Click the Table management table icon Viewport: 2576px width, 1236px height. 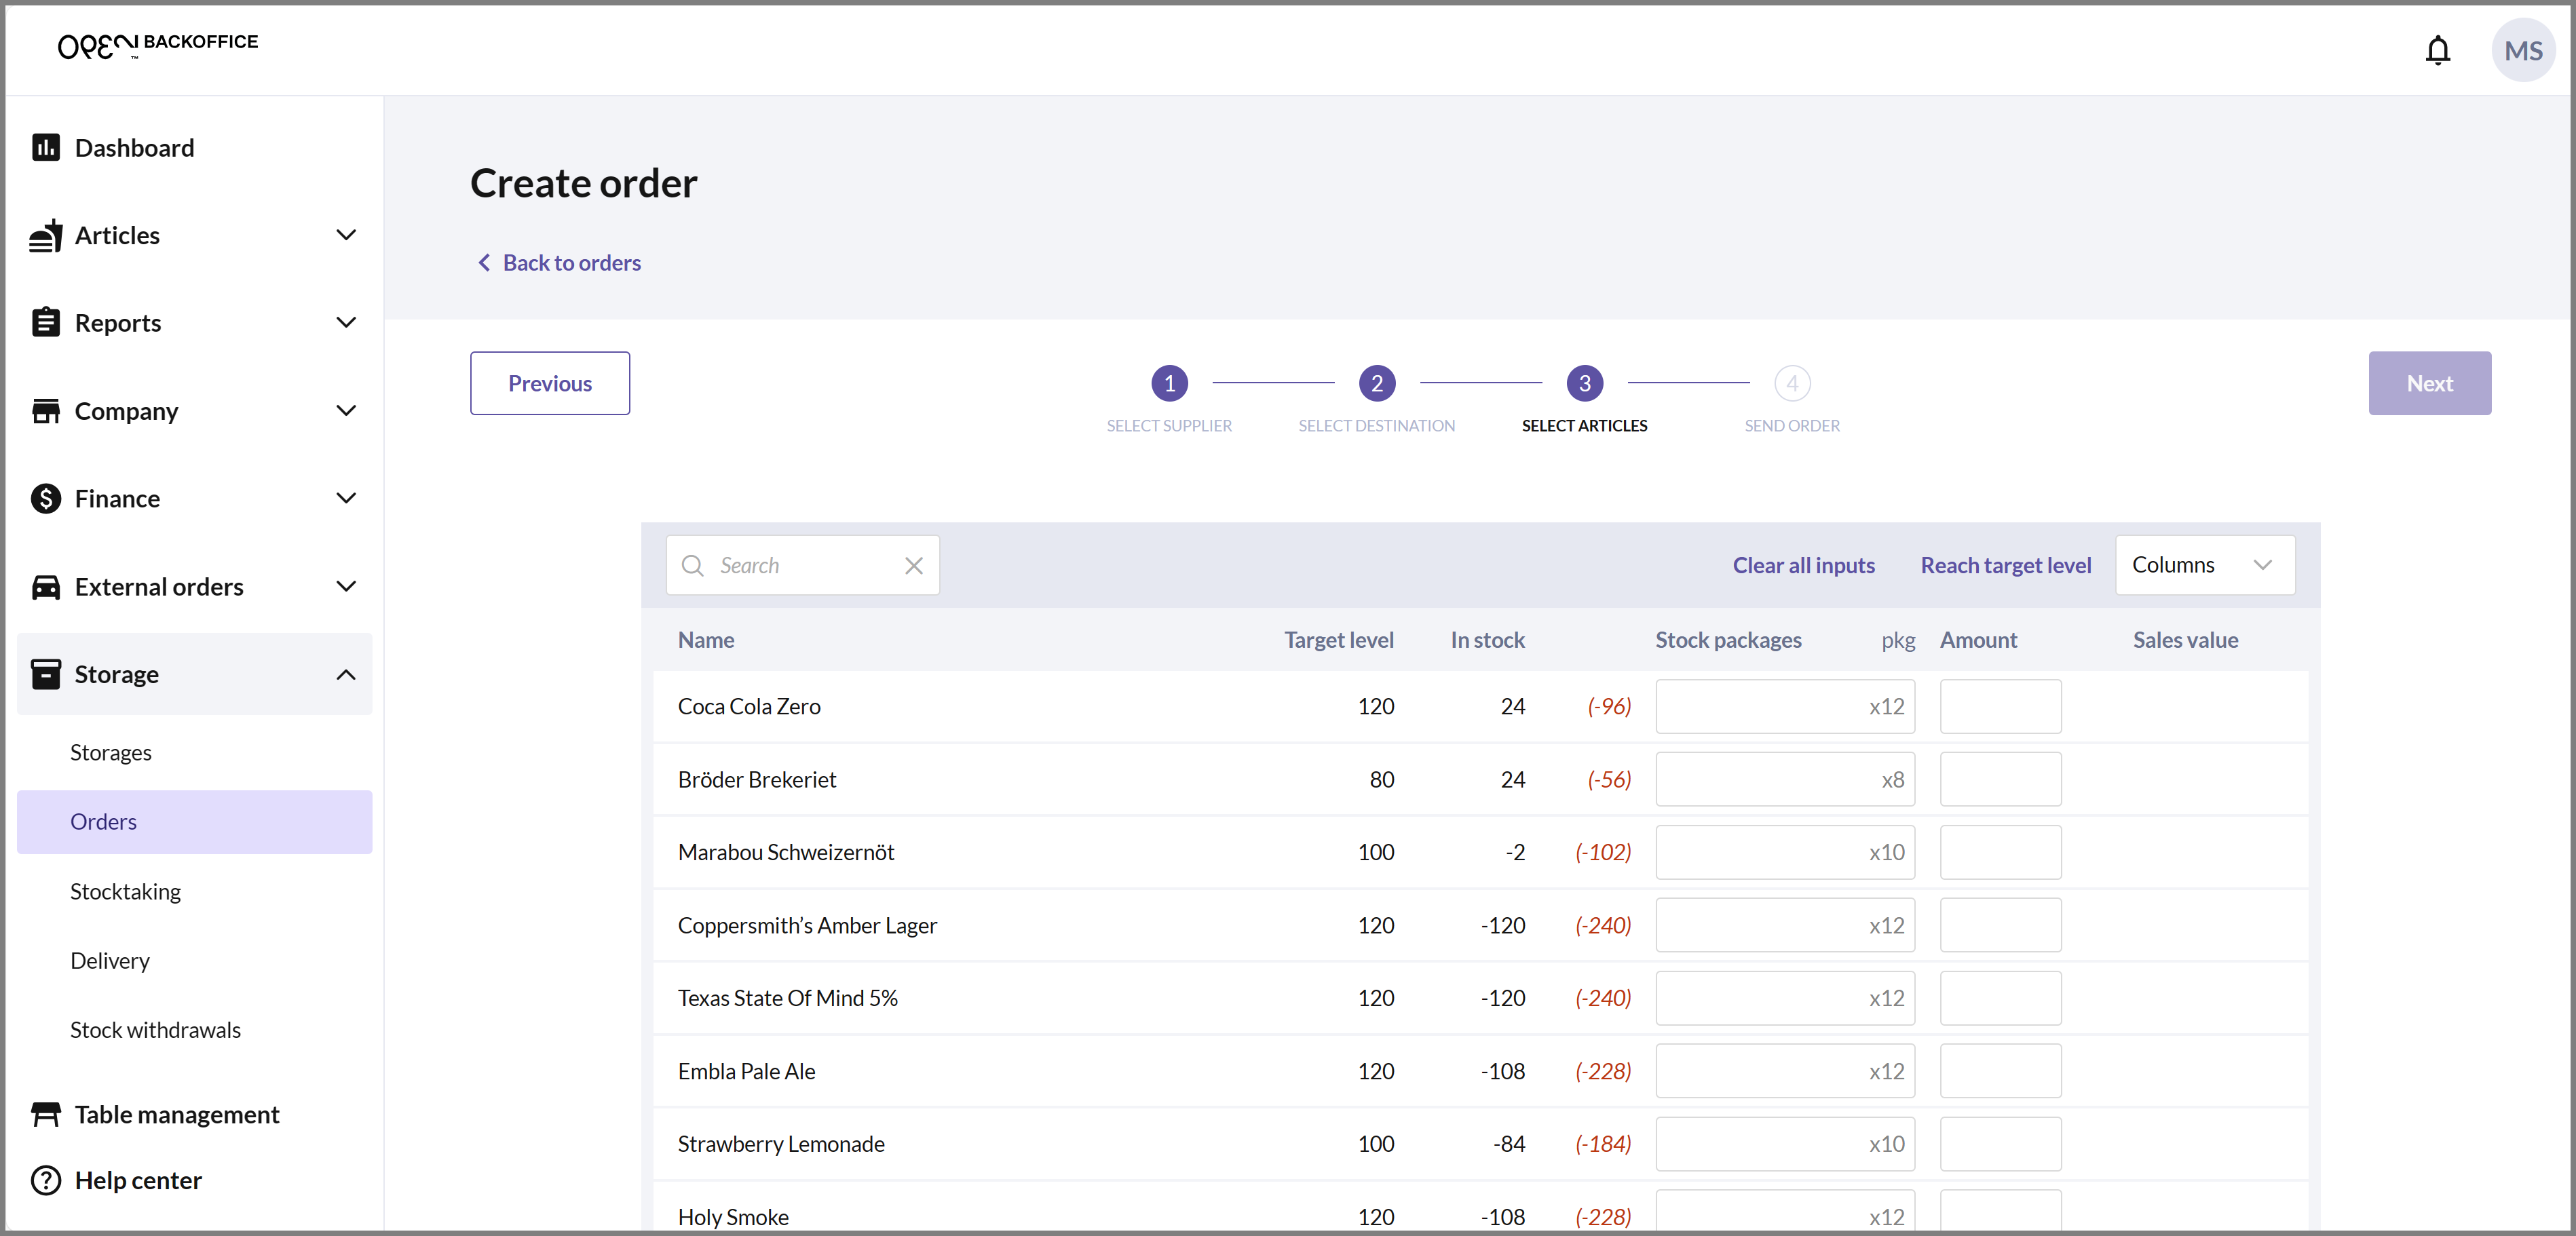(46, 1114)
